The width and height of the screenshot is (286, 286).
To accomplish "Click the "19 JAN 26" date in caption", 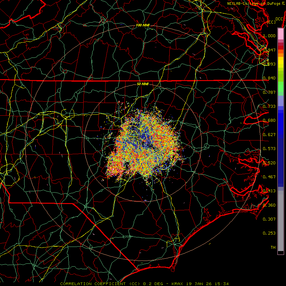I will 198,284.
